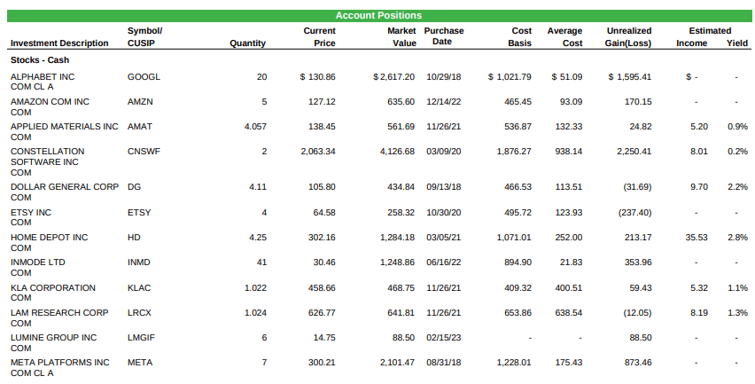
Task: Click the GOOGL ticker symbol
Action: (144, 77)
